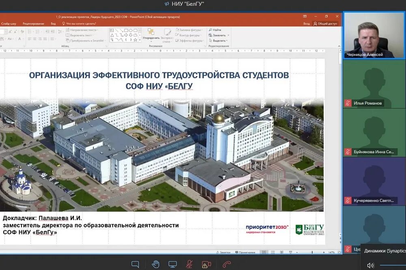Expand the shapes gallery more arrow

(140, 40)
